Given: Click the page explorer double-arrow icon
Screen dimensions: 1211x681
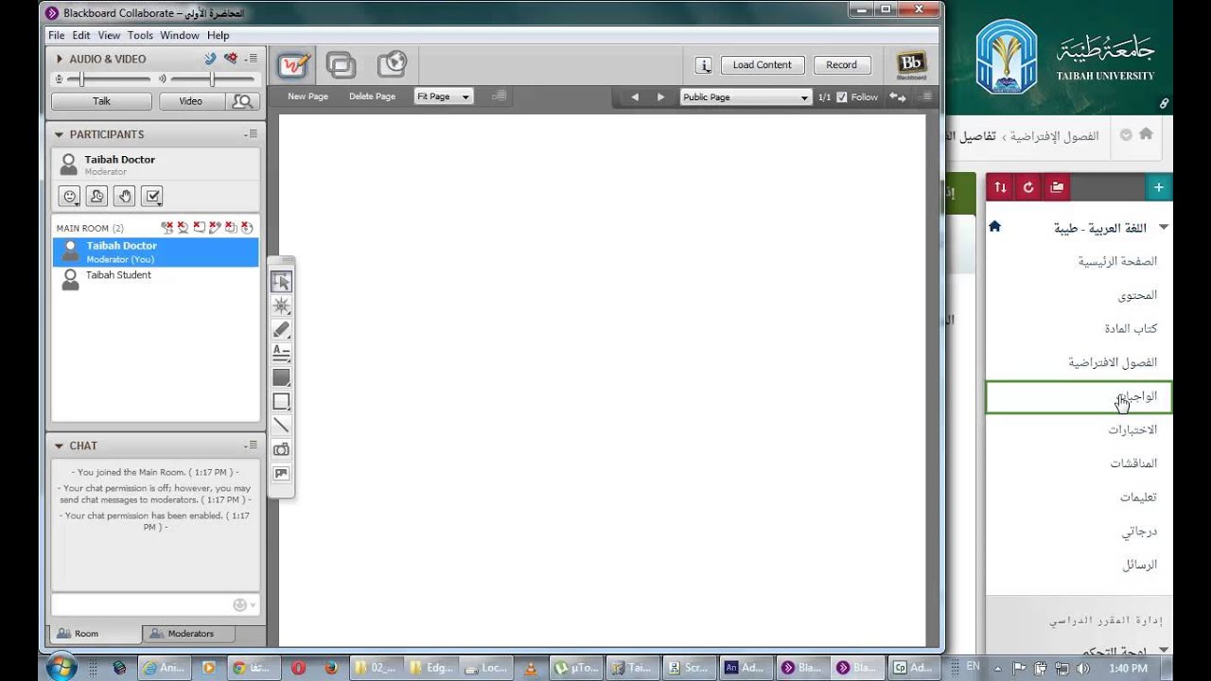Looking at the screenshot, I should [x=897, y=96].
